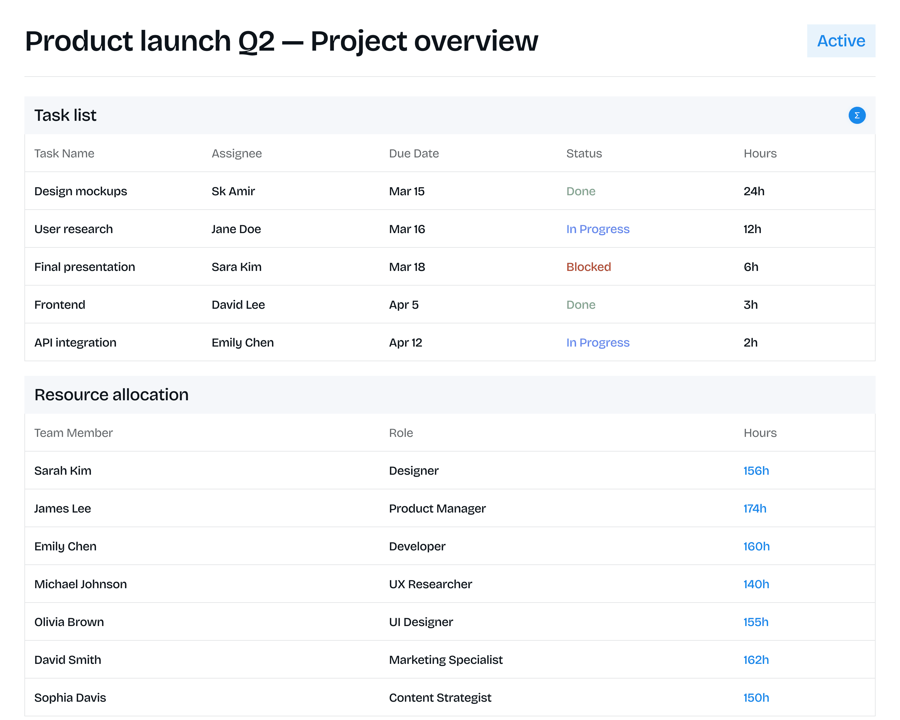
Task: Click the Resource allocation section header
Action: point(111,394)
